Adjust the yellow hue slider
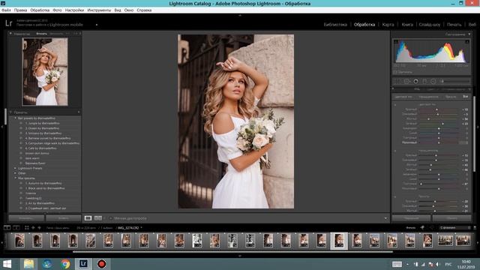This screenshot has height=270, width=480. click(x=438, y=118)
